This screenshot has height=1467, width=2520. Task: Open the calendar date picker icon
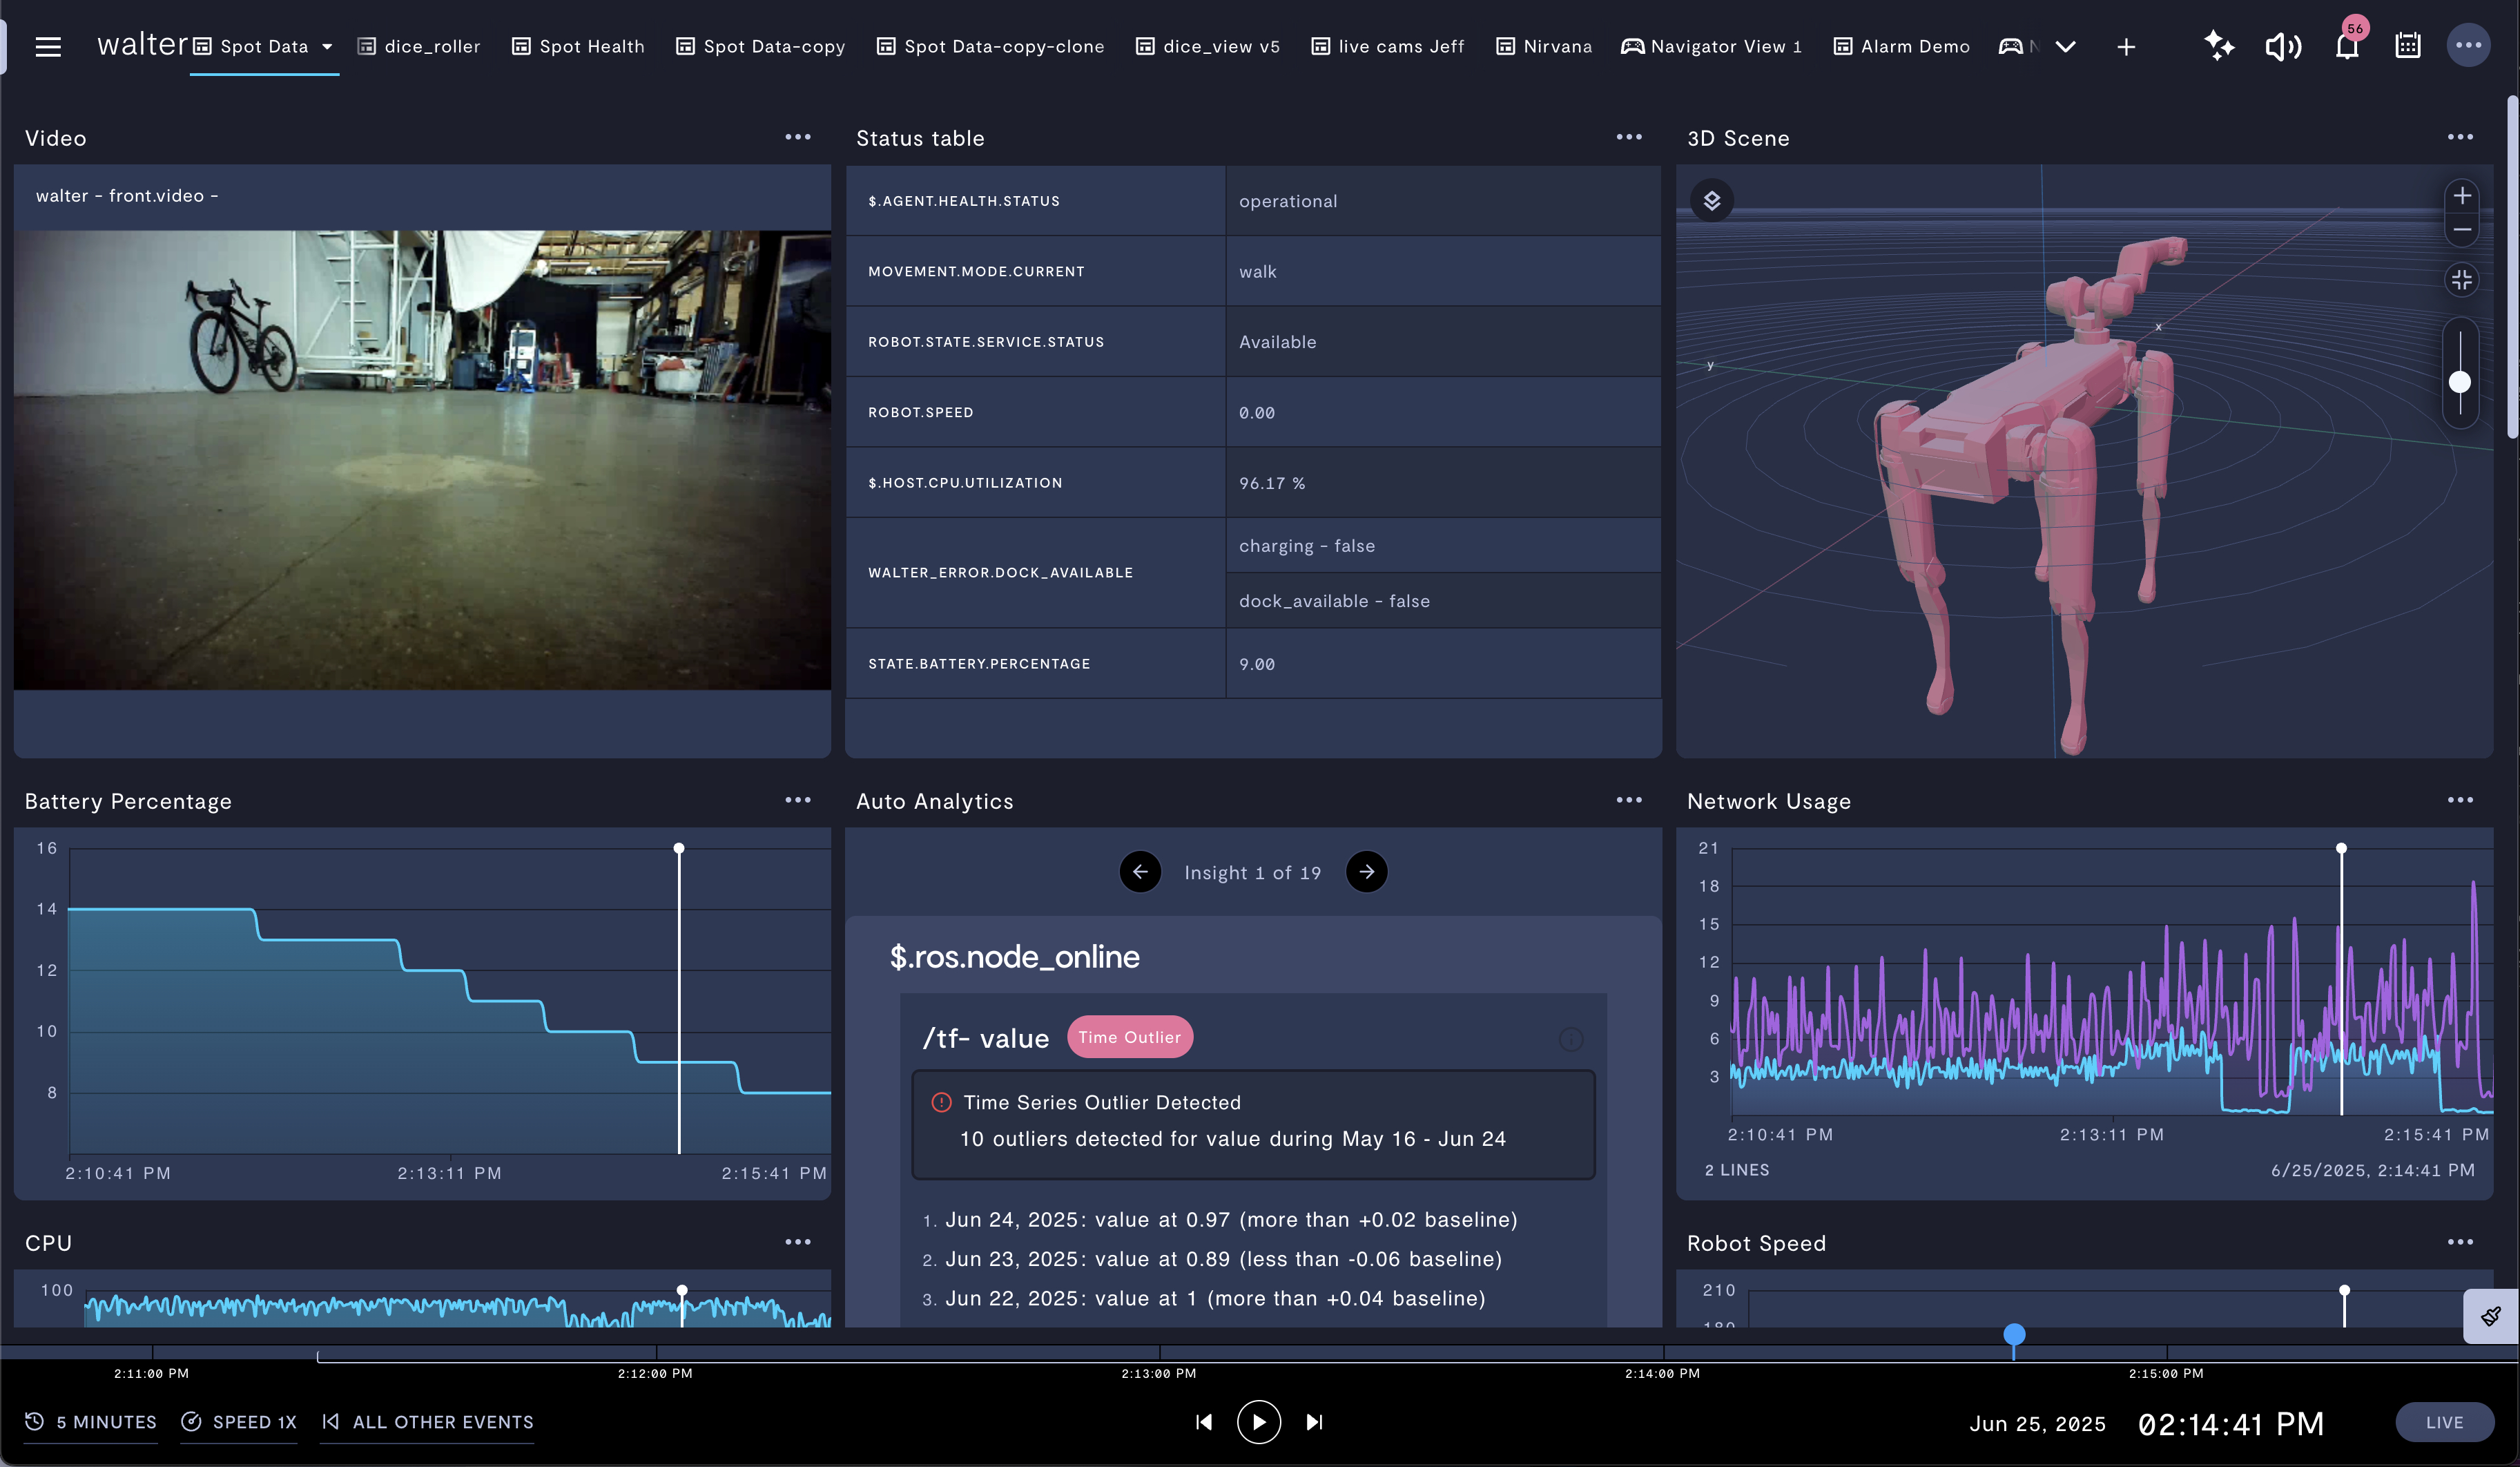(x=2408, y=46)
